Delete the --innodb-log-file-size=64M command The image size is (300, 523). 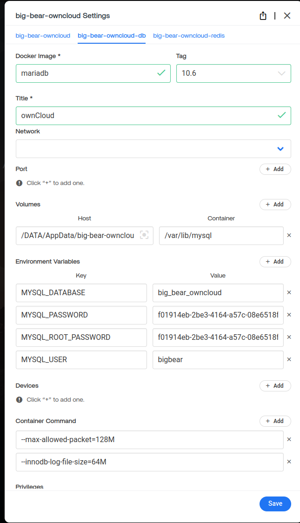pyautogui.click(x=289, y=462)
